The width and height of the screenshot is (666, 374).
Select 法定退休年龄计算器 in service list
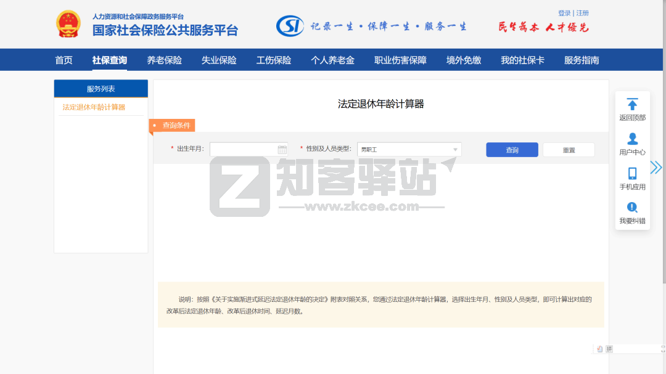(x=94, y=107)
